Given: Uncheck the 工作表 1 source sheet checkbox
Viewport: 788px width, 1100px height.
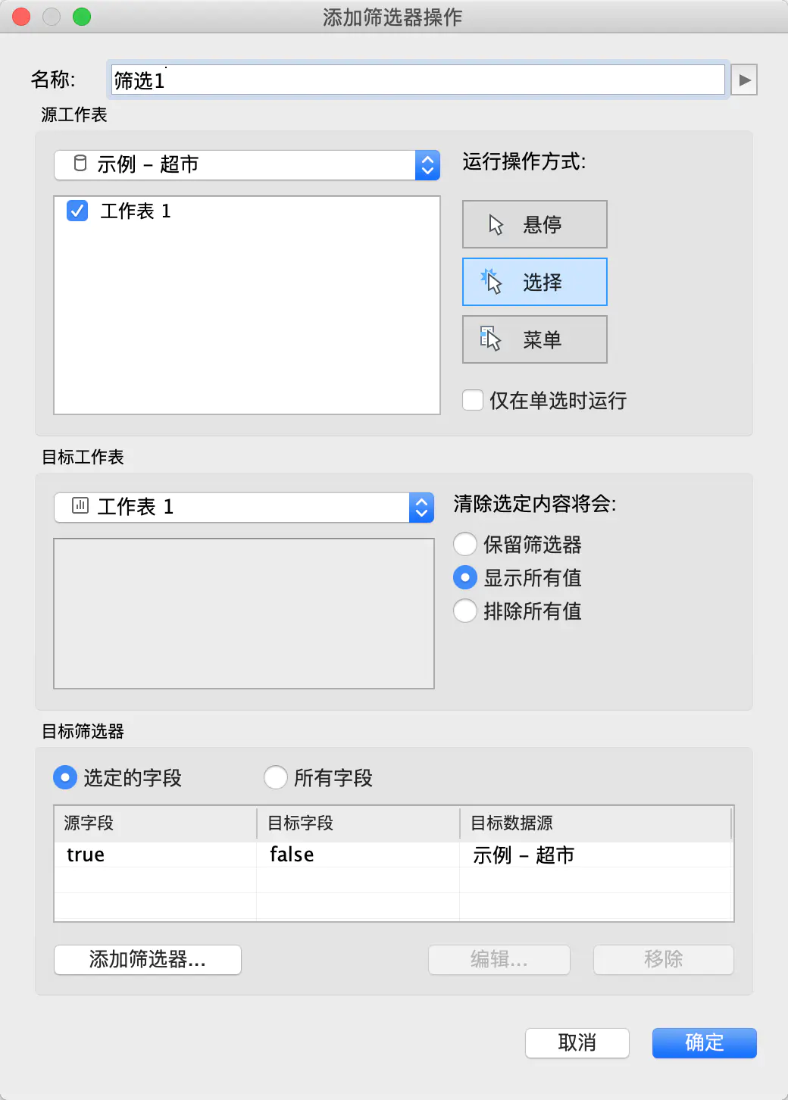Looking at the screenshot, I should (x=77, y=211).
